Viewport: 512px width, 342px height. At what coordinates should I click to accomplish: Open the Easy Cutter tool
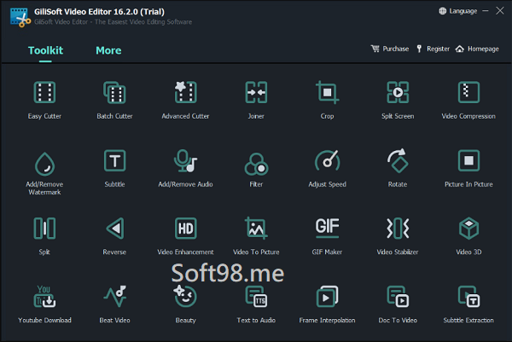44,100
